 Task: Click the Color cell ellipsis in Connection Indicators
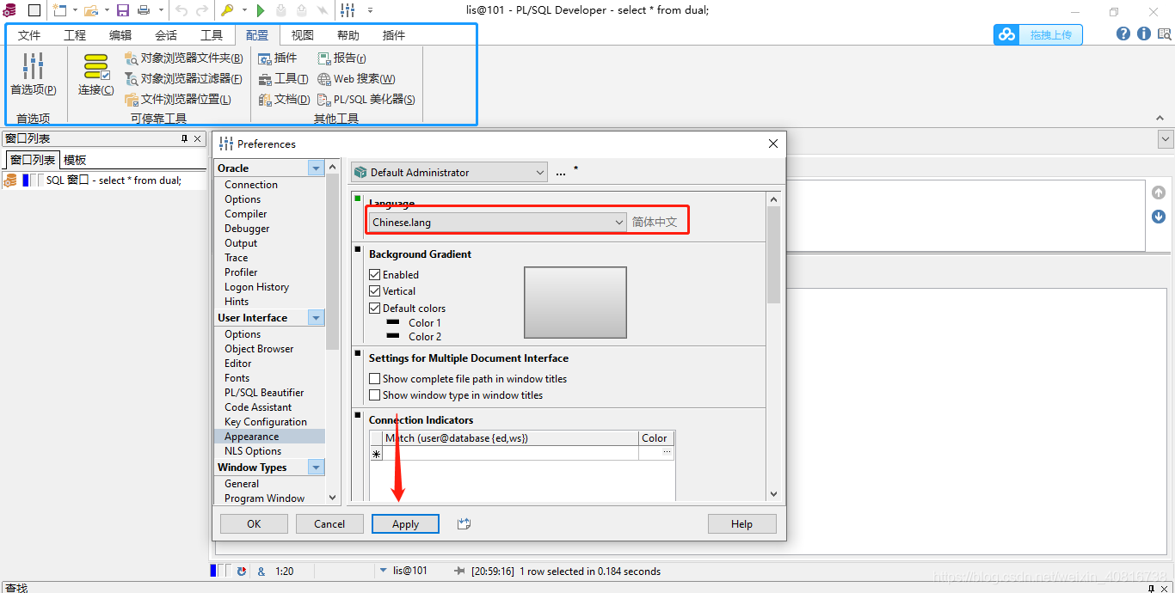[x=667, y=453]
